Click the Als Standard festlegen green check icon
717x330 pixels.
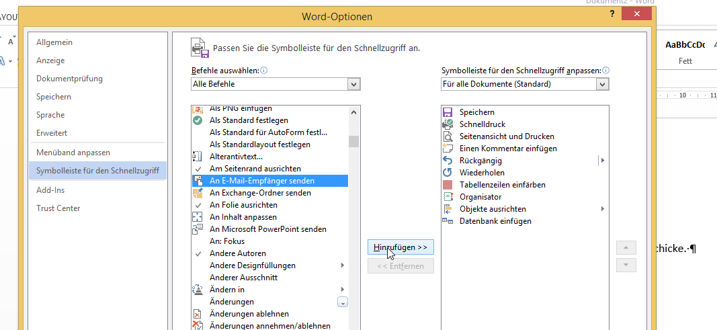pyautogui.click(x=198, y=120)
